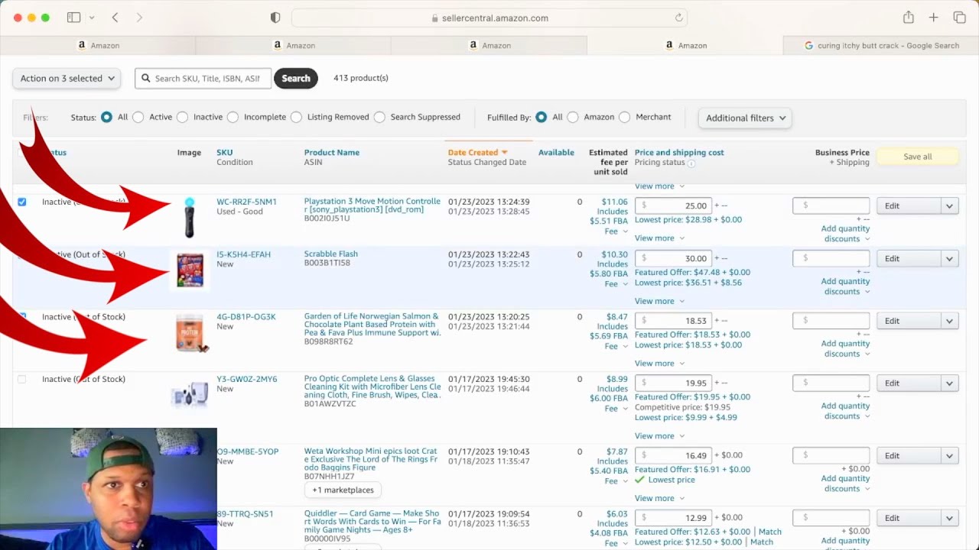This screenshot has width=979, height=550.
Task: Go back with Safari back arrow
Action: (115, 18)
